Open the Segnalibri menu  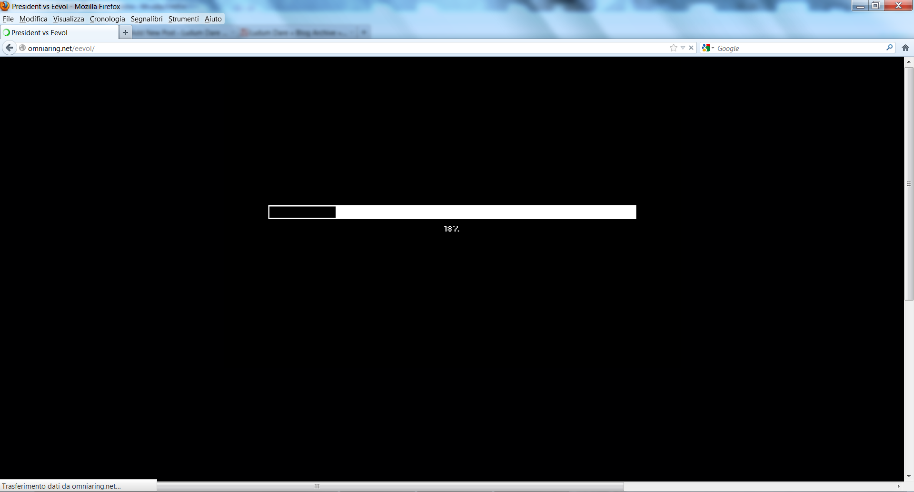(x=147, y=19)
